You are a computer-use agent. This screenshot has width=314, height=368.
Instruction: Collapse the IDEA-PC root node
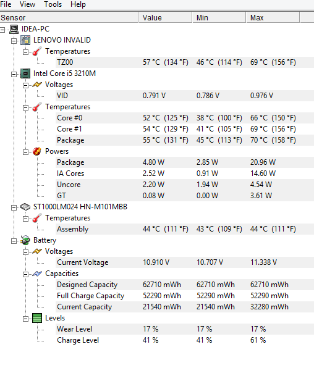tap(2, 30)
